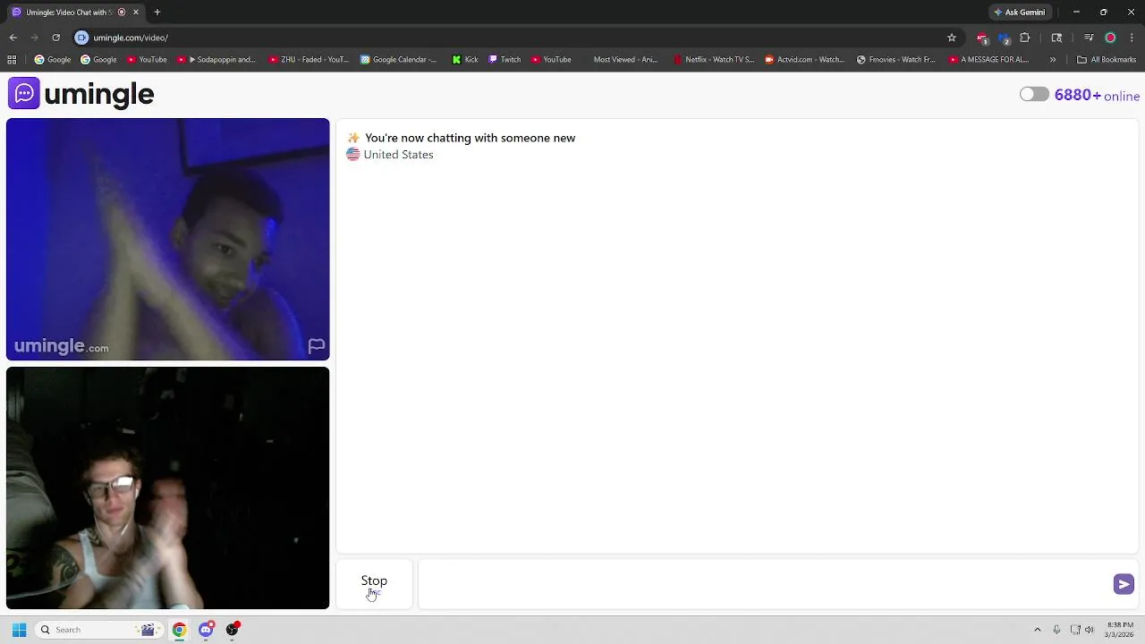Toggle the dark mode switch beside online count
The height and width of the screenshot is (644, 1145).
click(x=1034, y=95)
